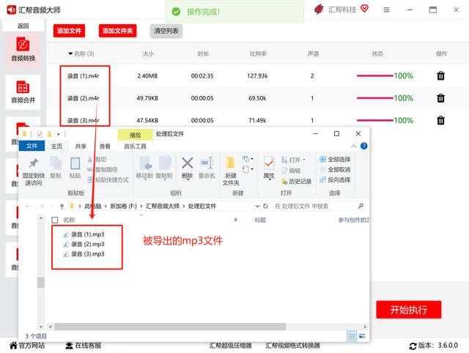469x353 pixels.
Task: Switch to large icons view
Action: coord(362,337)
